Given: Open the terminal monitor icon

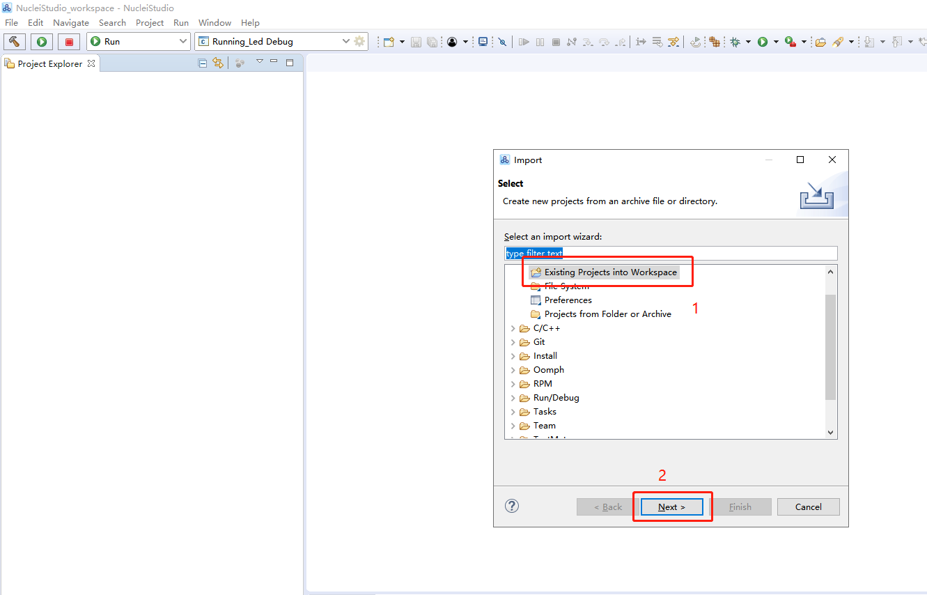Looking at the screenshot, I should [x=483, y=42].
